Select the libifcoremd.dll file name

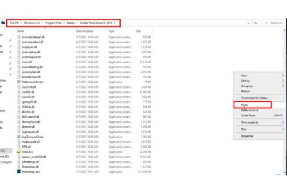pyautogui.click(x=30, y=117)
